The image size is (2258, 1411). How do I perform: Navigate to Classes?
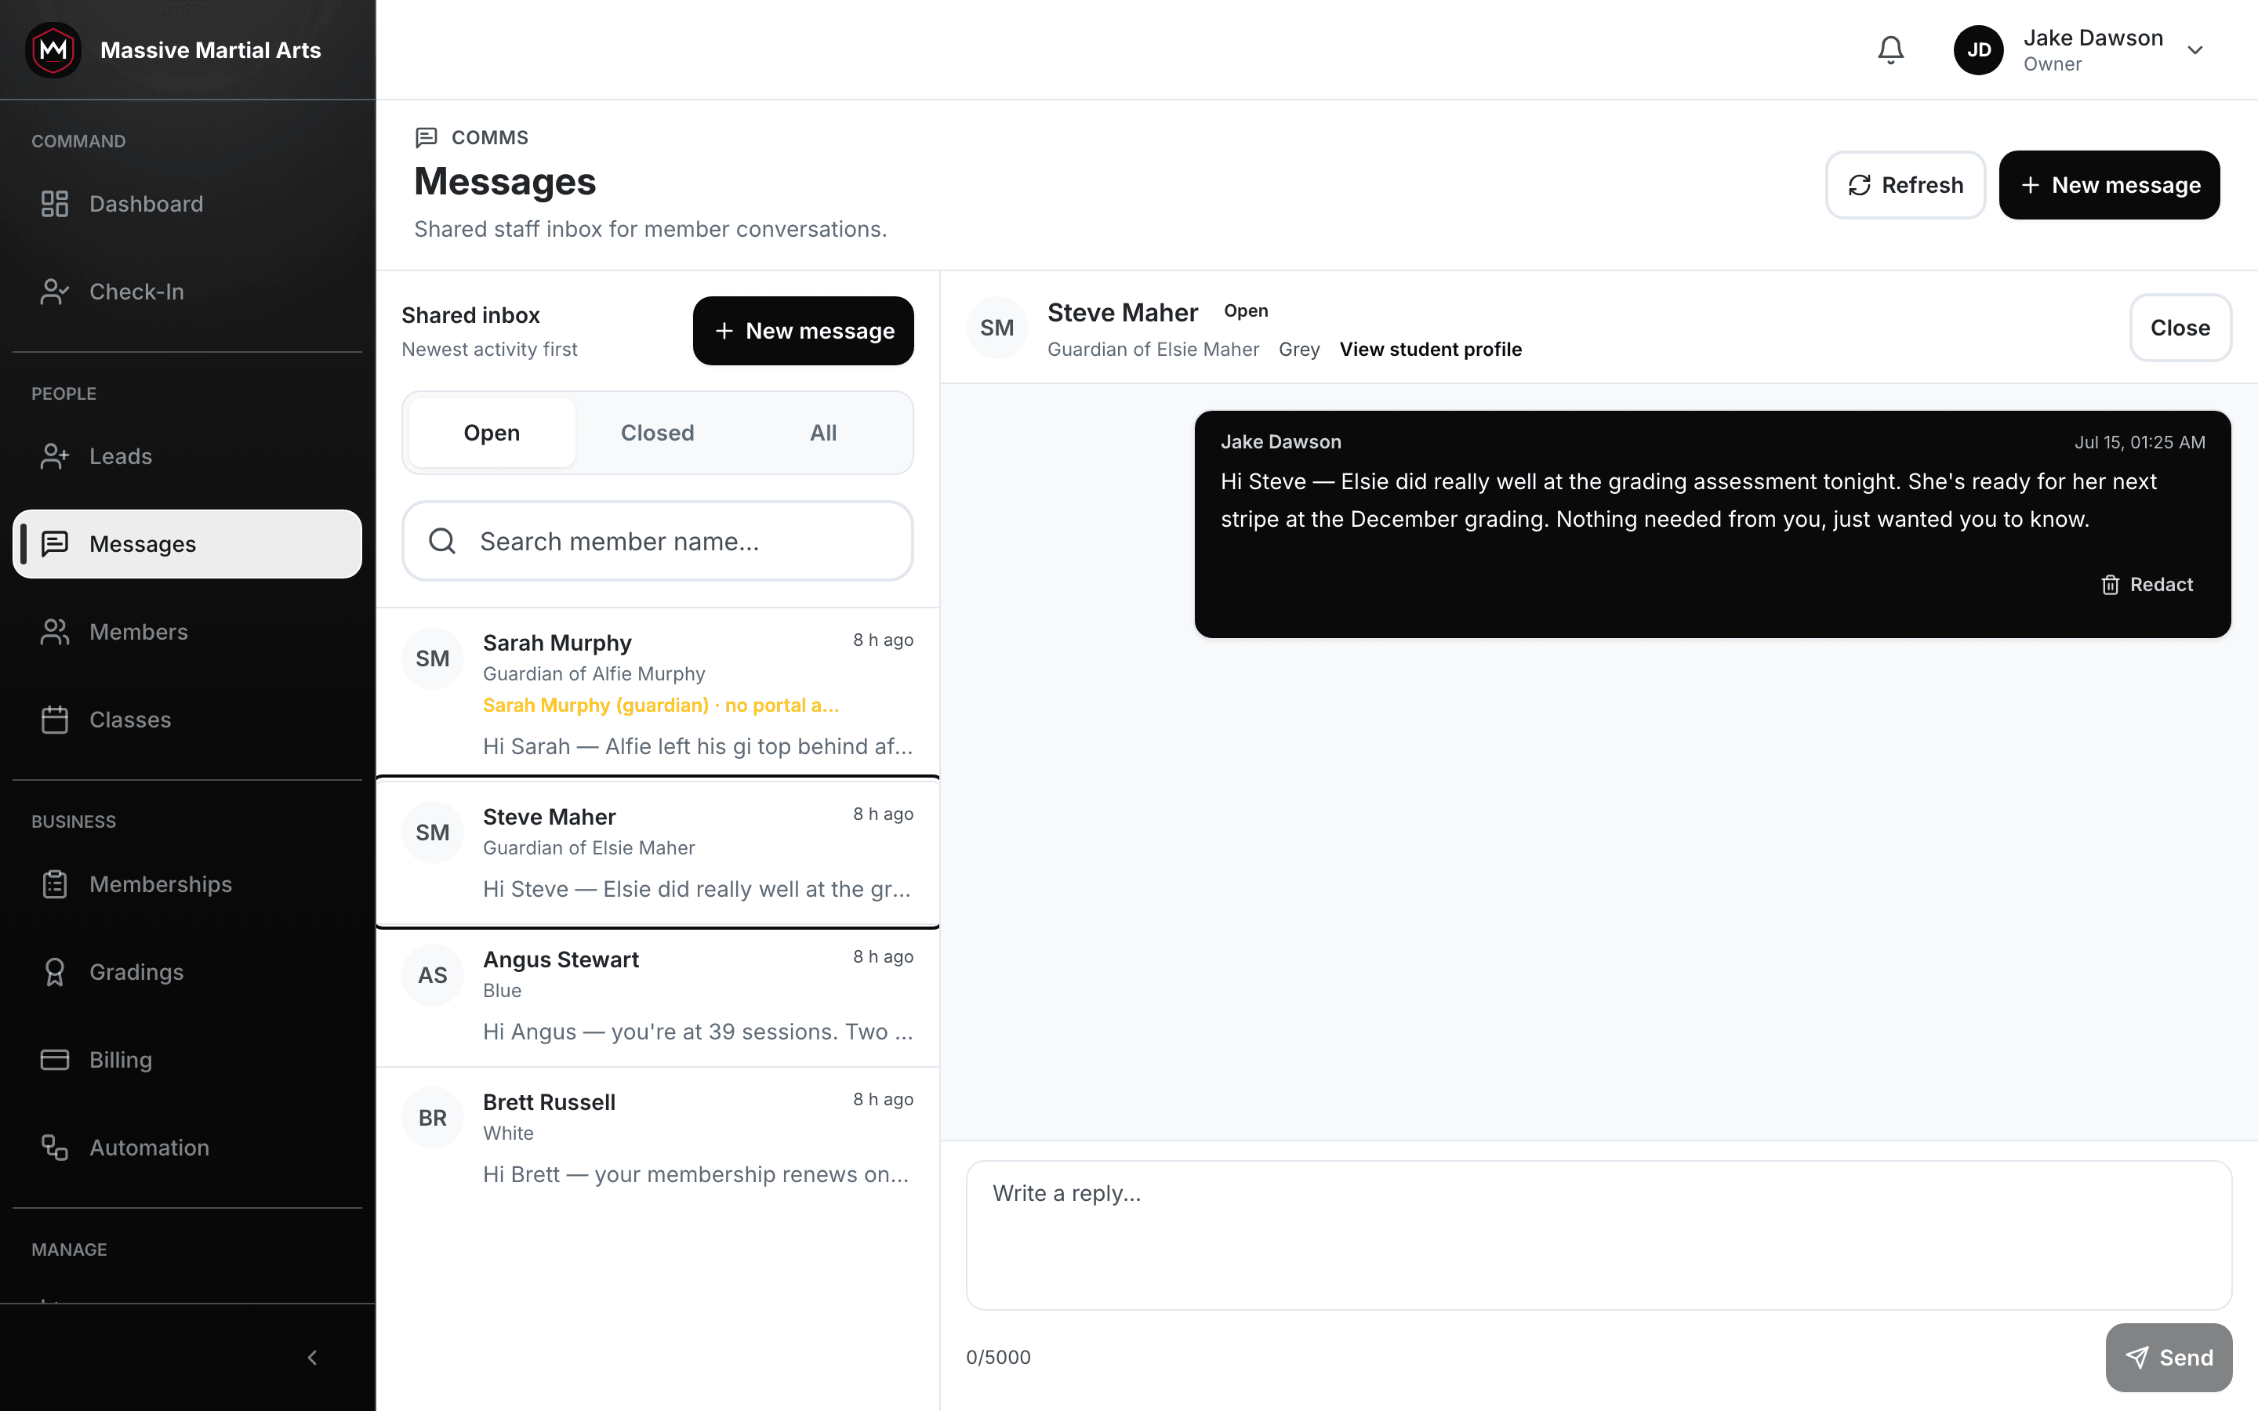point(187,720)
